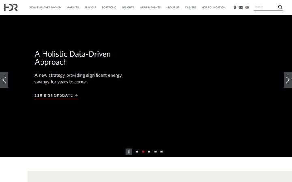Image resolution: width=292 pixels, height=182 pixels.
Task: Open the HDR Foundation menu
Action: pyautogui.click(x=214, y=8)
